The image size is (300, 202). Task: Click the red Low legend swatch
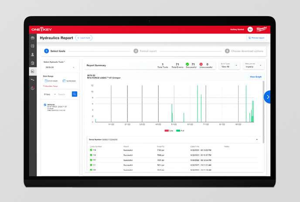coord(167,131)
